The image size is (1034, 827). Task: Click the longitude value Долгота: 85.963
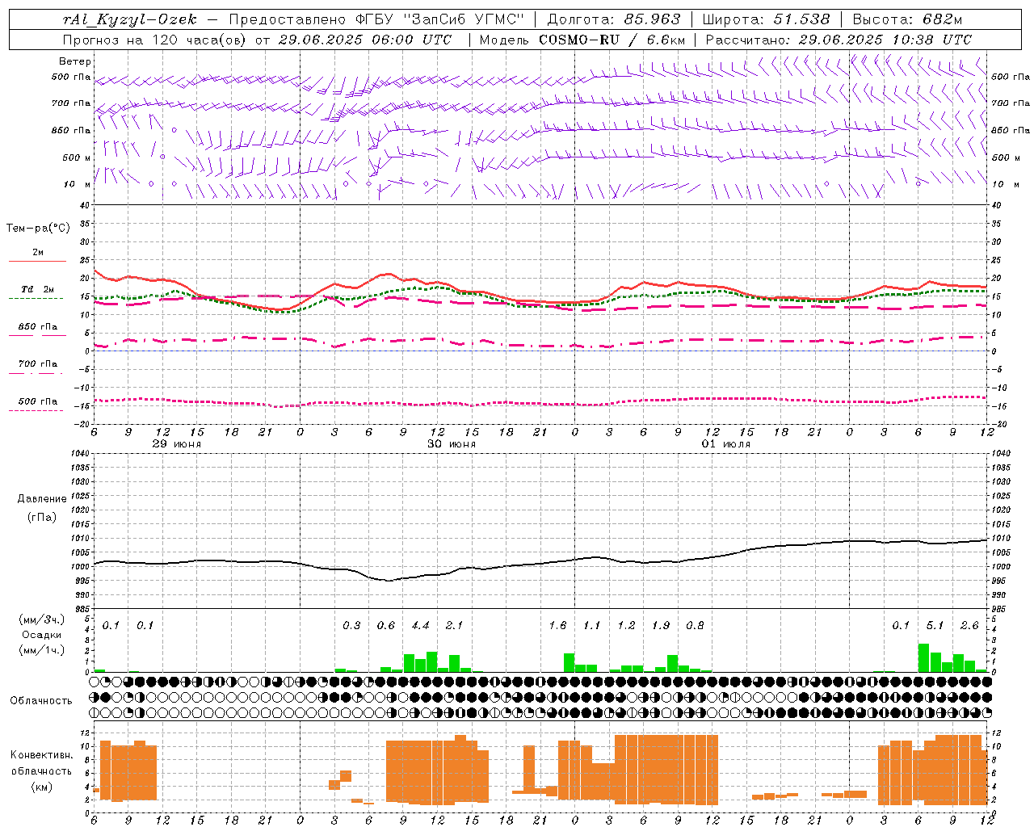click(614, 19)
